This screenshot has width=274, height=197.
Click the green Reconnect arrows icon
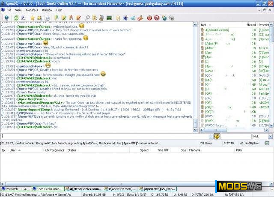(16, 18)
